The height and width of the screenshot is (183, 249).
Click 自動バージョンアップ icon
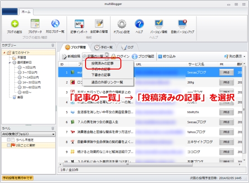(x=182, y=24)
